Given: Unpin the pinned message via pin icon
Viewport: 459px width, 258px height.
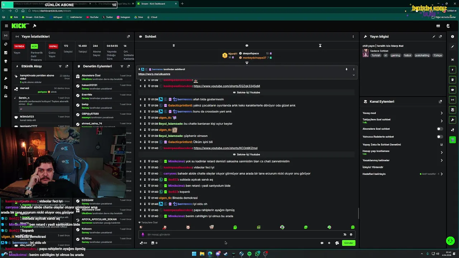Looking at the screenshot, I should pyautogui.click(x=346, y=69).
